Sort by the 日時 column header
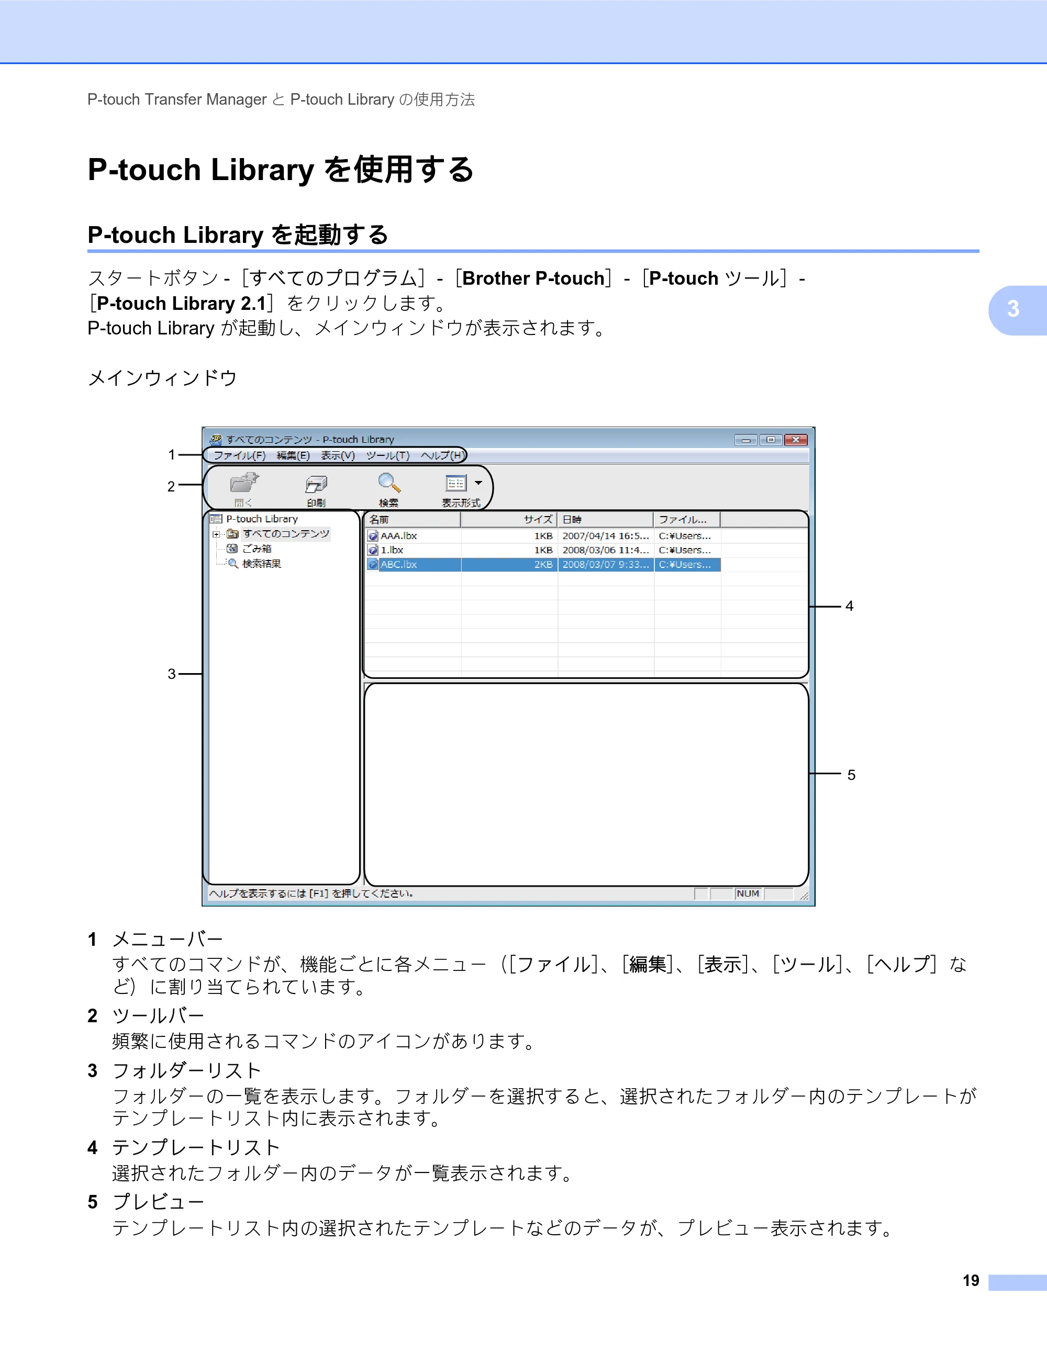 click(605, 520)
